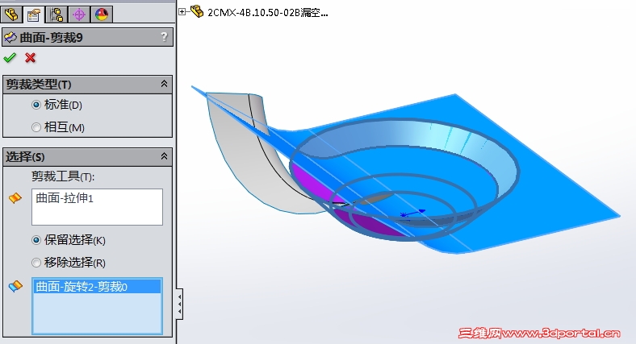Open the DimXpertManager tab

[x=79, y=15]
